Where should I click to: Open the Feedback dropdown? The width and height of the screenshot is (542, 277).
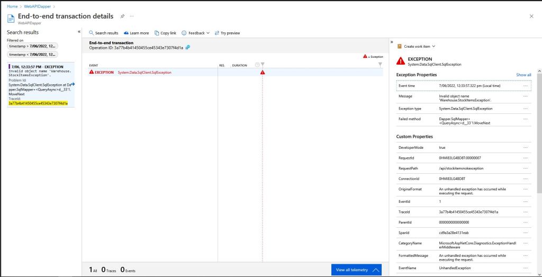pyautogui.click(x=195, y=33)
